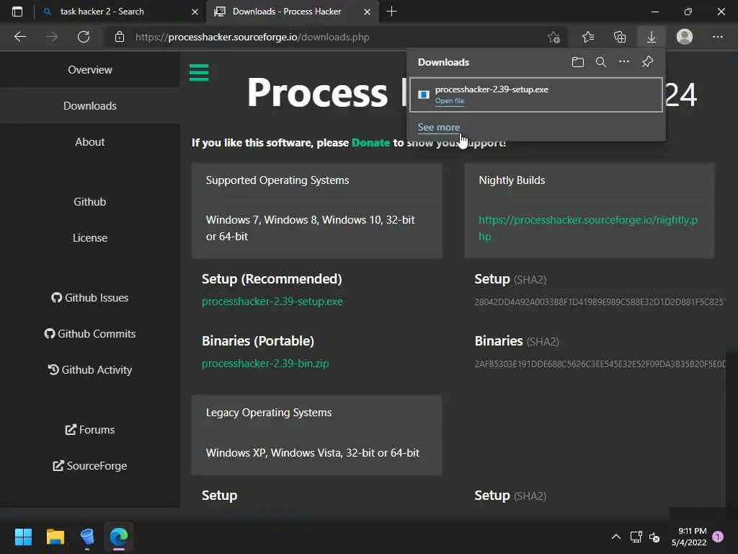
Task: Go back to previous page
Action: [x=20, y=37]
